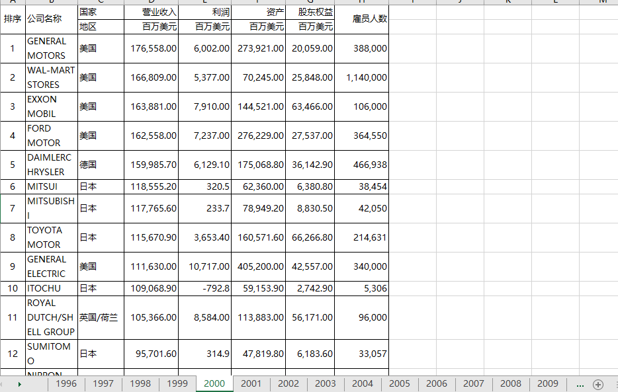618x392 pixels.
Task: Click the ITOCHU company cell
Action: pos(52,288)
